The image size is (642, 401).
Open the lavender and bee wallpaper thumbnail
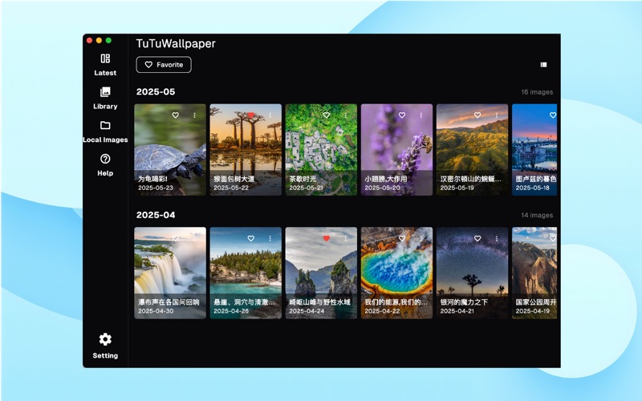click(396, 150)
